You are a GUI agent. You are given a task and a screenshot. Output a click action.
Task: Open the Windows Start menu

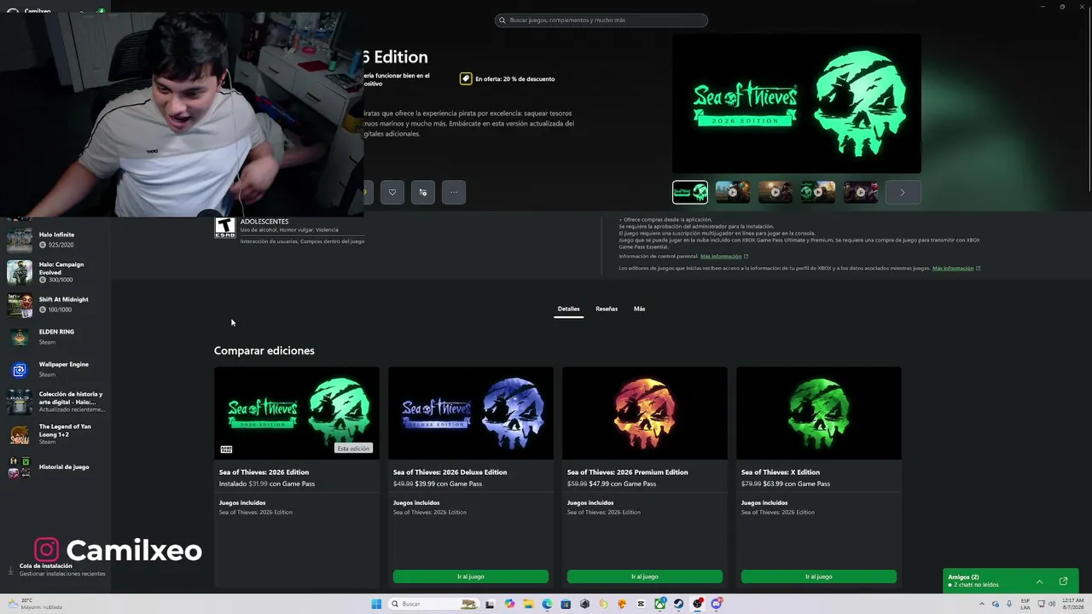click(376, 604)
